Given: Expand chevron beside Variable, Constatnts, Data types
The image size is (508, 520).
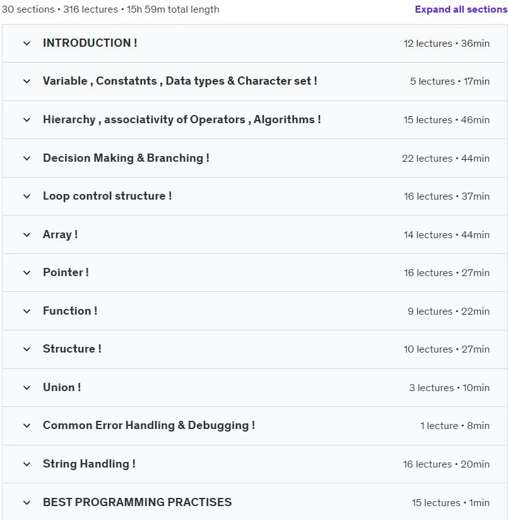Looking at the screenshot, I should [x=27, y=82].
